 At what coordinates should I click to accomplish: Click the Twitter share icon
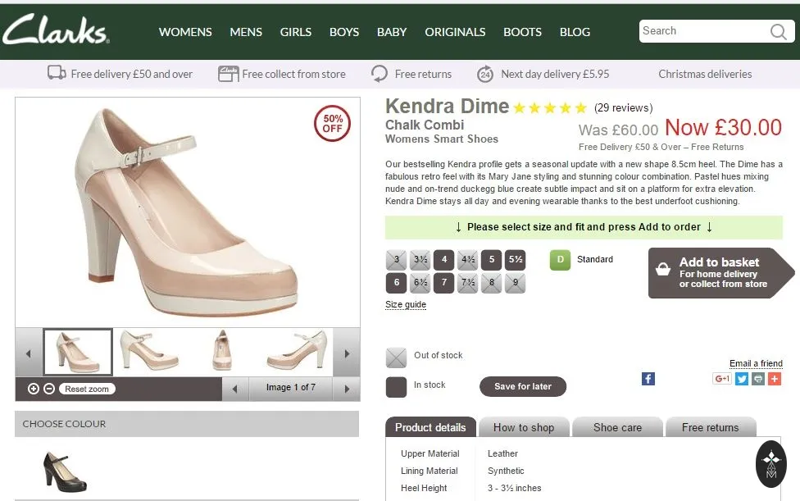click(x=742, y=379)
